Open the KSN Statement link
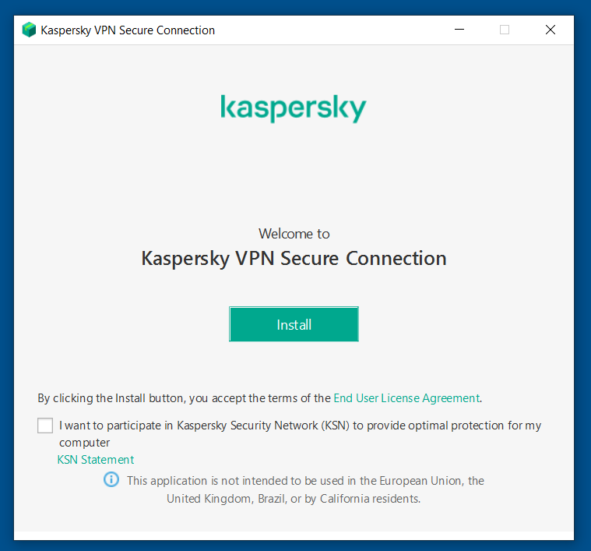This screenshot has height=551, width=591. click(96, 460)
